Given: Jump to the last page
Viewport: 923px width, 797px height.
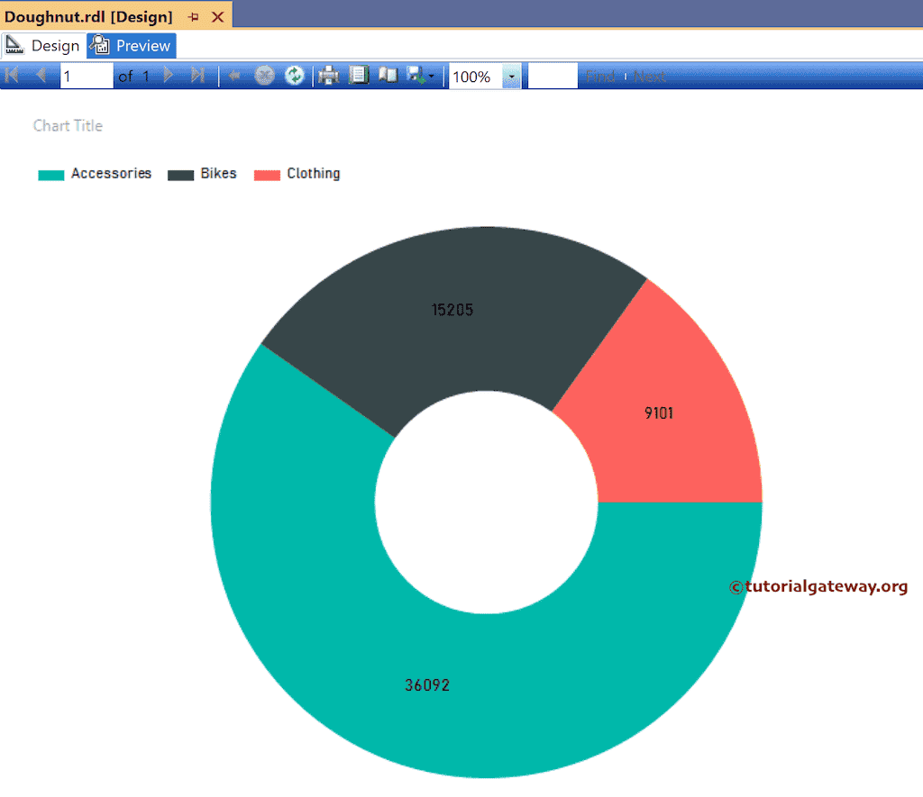Looking at the screenshot, I should click(x=199, y=76).
